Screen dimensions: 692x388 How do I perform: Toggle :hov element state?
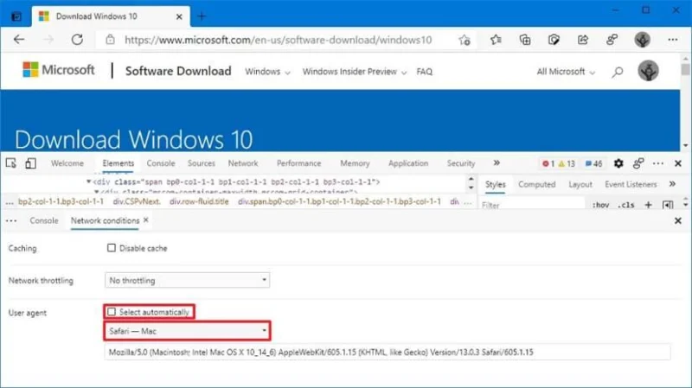600,205
